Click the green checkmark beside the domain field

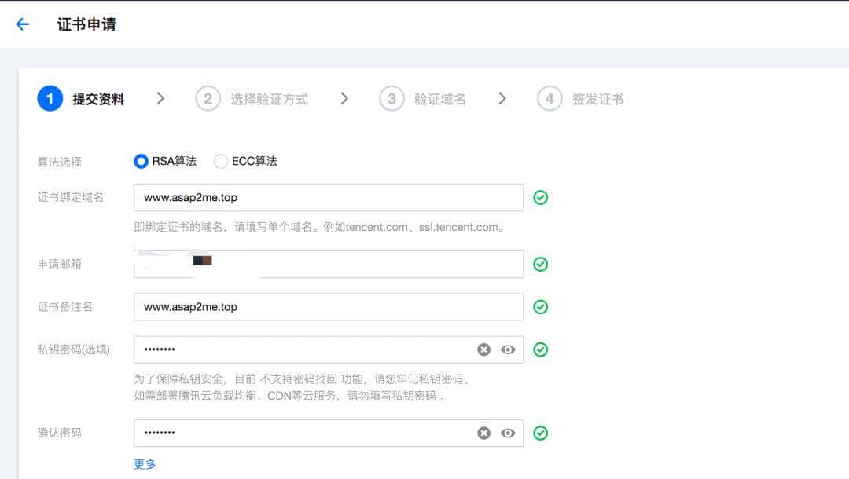point(540,197)
